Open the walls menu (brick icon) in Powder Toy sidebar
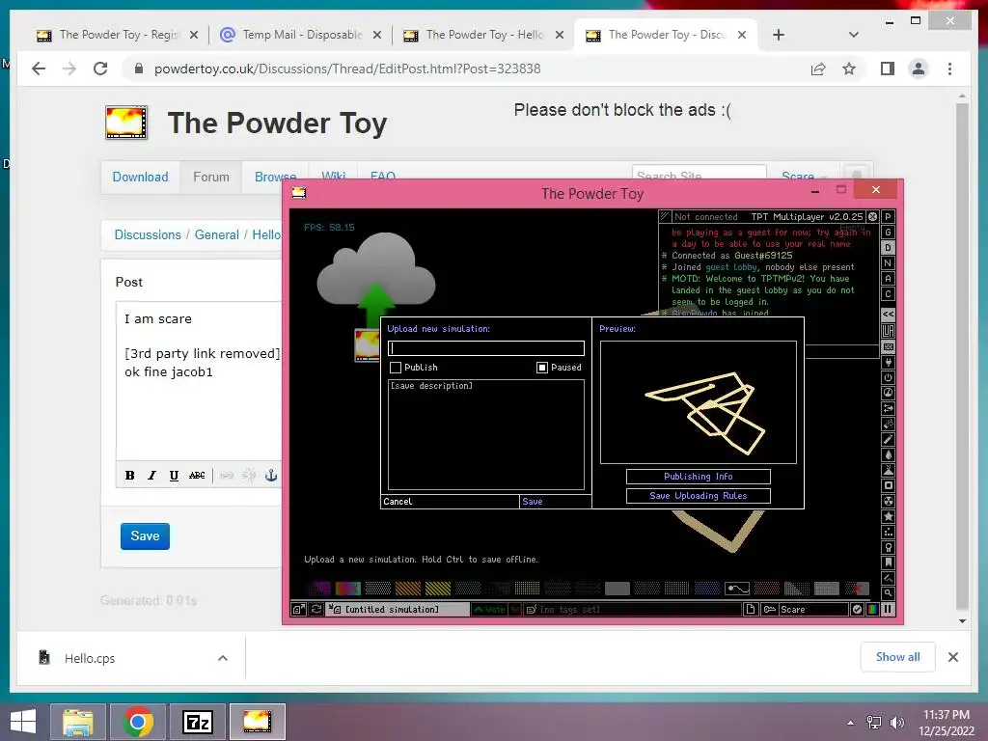This screenshot has width=988, height=741. tap(888, 346)
